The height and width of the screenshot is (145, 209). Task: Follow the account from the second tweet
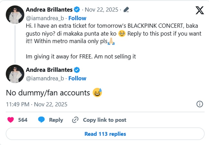(x=77, y=78)
